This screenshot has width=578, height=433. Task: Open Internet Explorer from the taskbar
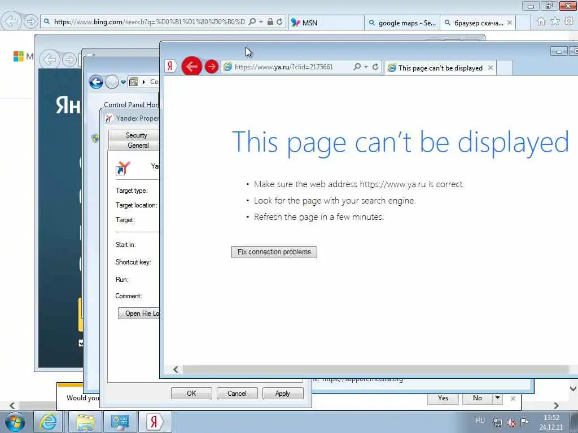tap(49, 422)
